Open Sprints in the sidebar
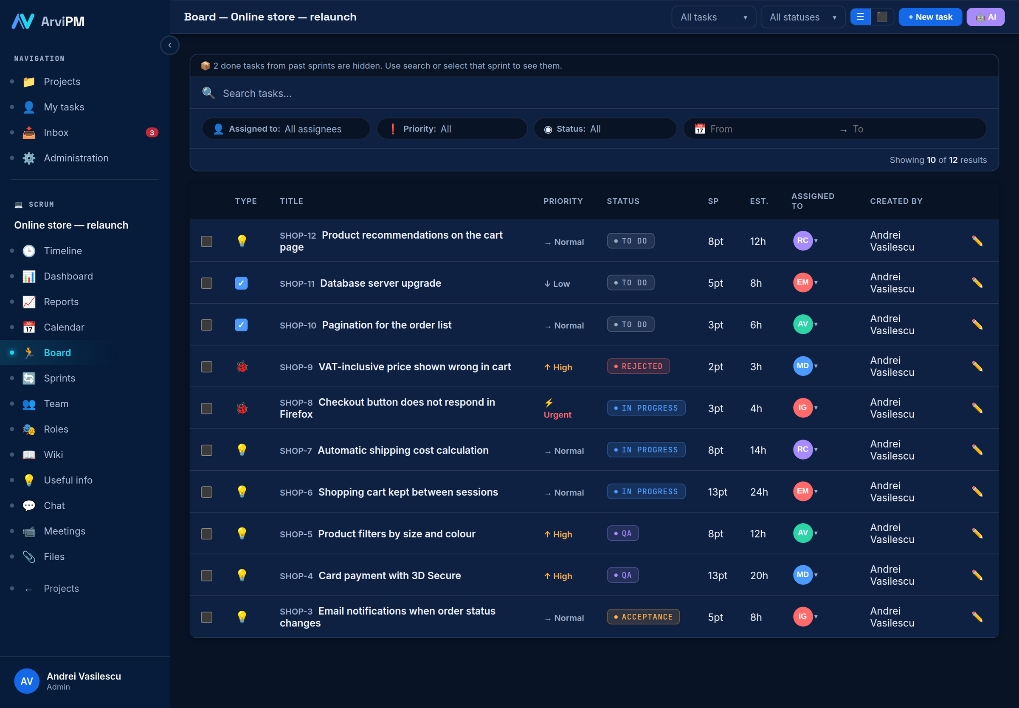1019x708 pixels. pyautogui.click(x=59, y=378)
